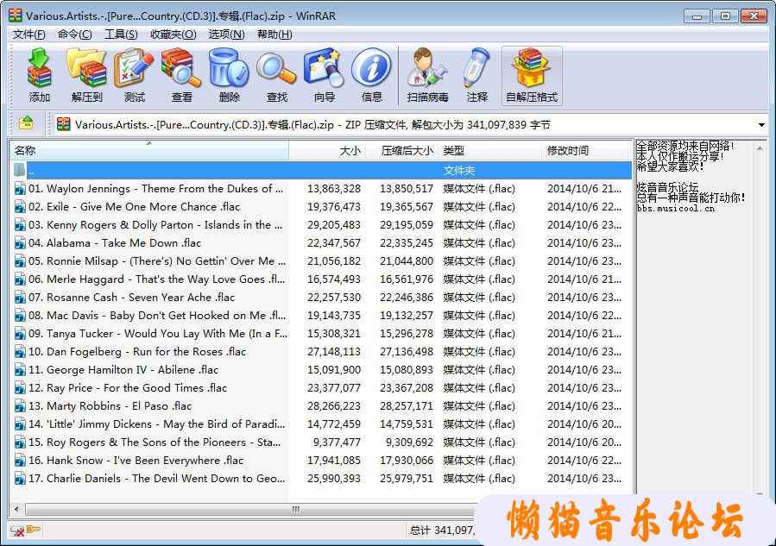Expand the address bar path dropdown

pos(761,124)
